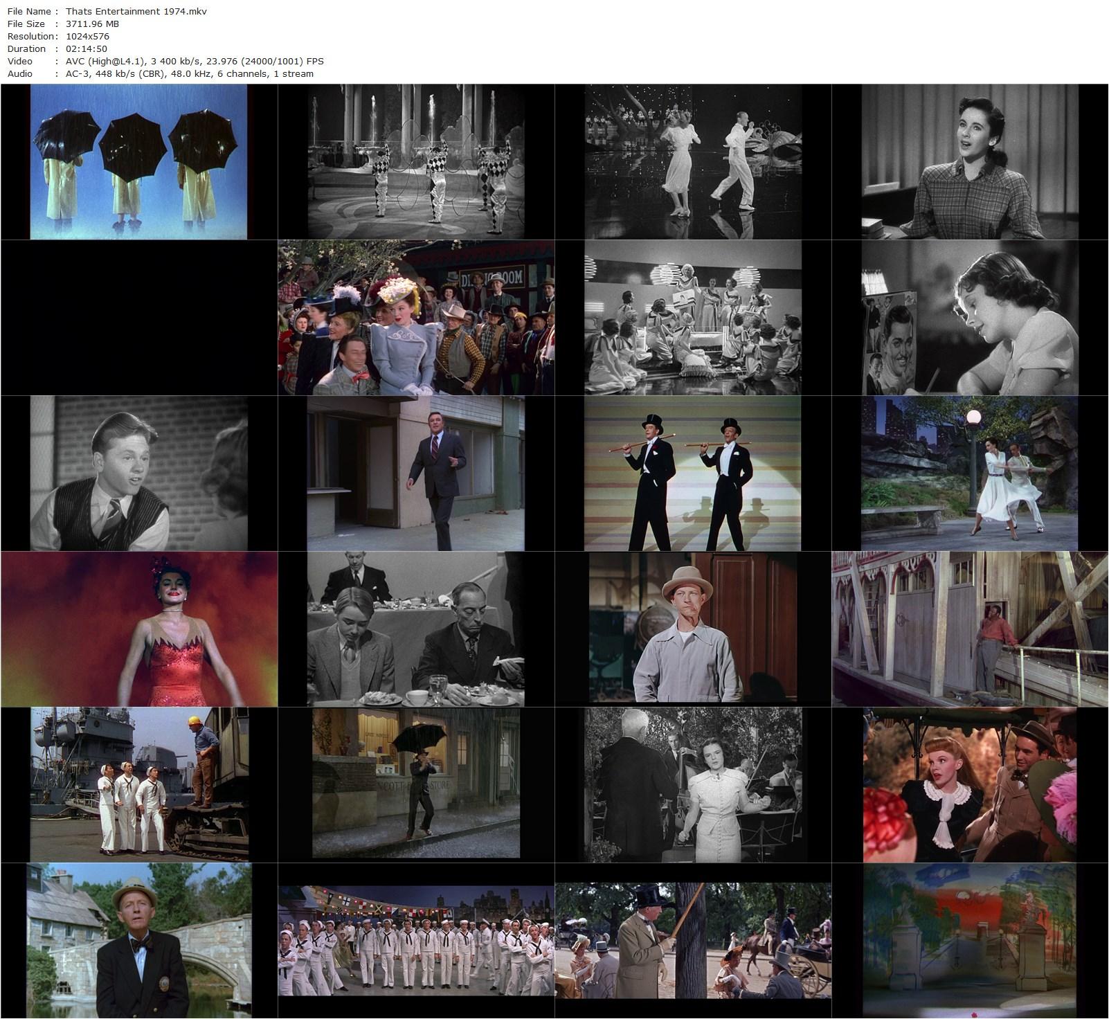The width and height of the screenshot is (1109, 1019).
Task: Click the woman in plaid shirt thumbnail
Action: (970, 162)
